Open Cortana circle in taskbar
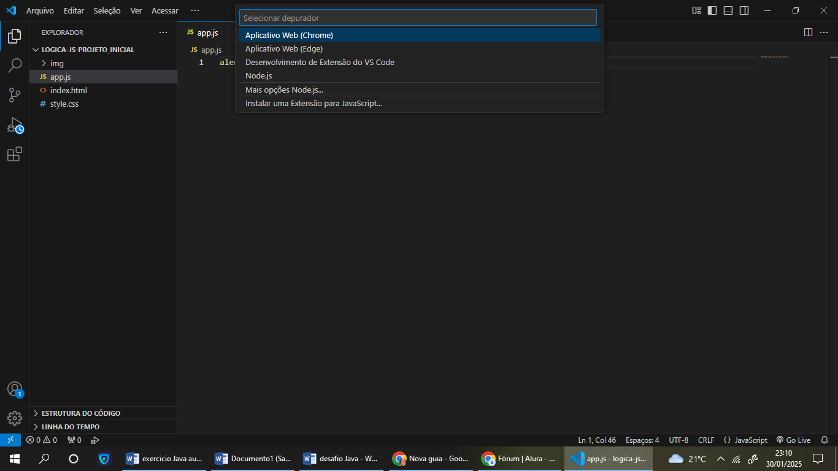The height and width of the screenshot is (471, 838). click(74, 459)
